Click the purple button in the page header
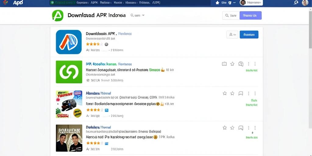The image size is (312, 156). point(250,15)
